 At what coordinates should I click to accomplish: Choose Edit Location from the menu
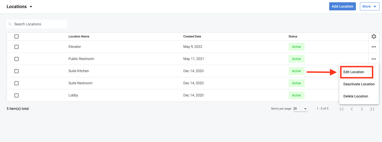354,72
